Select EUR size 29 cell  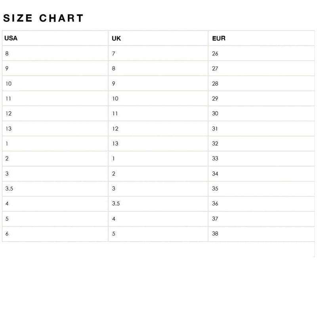215,99
